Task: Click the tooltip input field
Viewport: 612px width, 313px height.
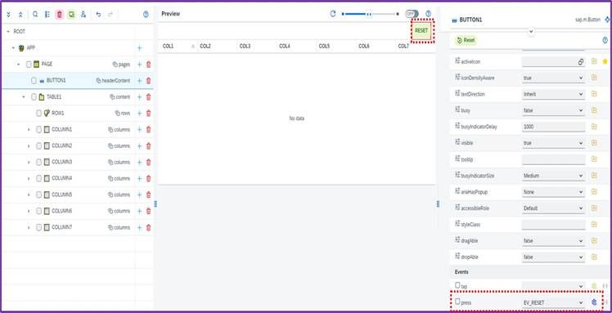Action: 553,160
